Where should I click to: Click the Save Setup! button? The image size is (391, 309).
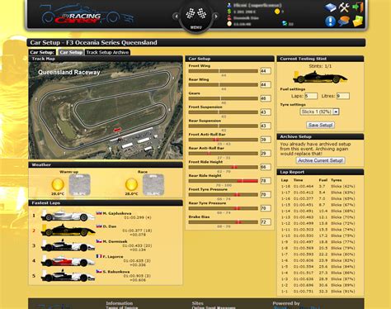(x=320, y=125)
